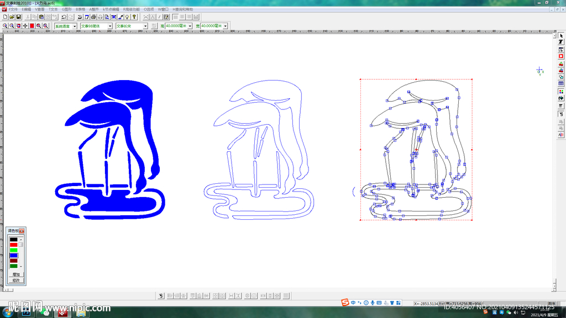Expand the 文泰98简体 font dropdown
The height and width of the screenshot is (318, 566).
pyautogui.click(x=110, y=26)
